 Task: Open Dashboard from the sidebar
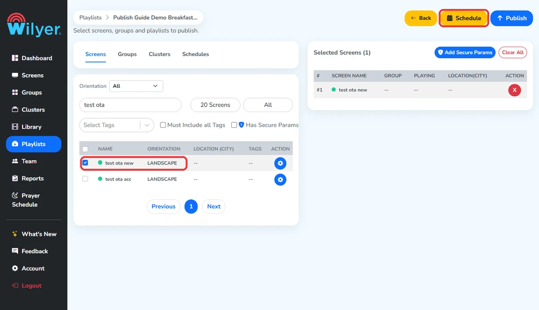pyautogui.click(x=33, y=58)
